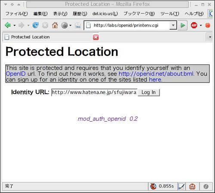Image resolution: width=215 pixels, height=193 pixels.
Task: Open the del.icio.us(L) menu
Action: click(105, 14)
